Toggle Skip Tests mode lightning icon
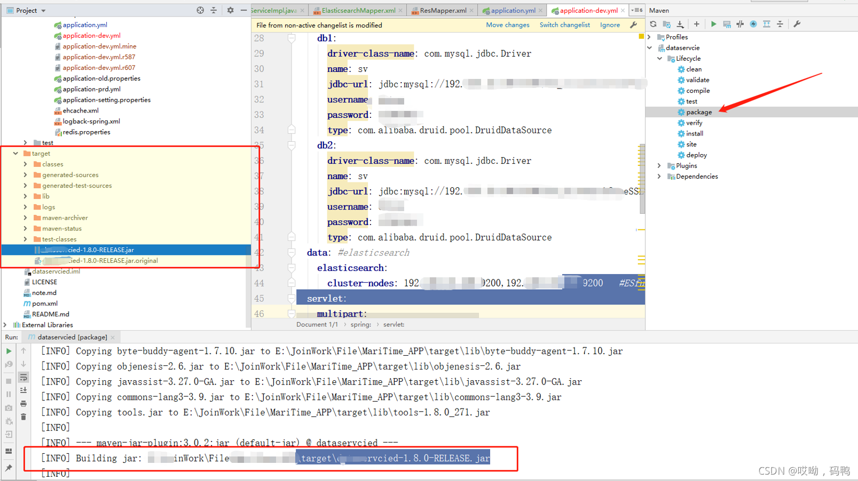The image size is (858, 481). [753, 24]
